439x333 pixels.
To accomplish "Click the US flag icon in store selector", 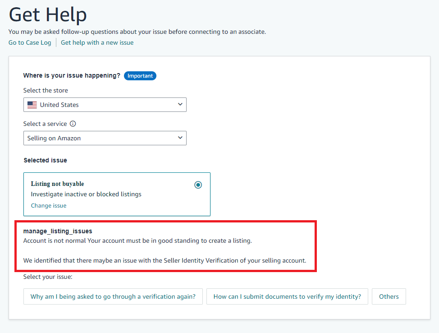I will 32,105.
